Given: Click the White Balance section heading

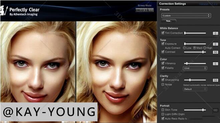Looking at the screenshot, I should click(169, 28).
